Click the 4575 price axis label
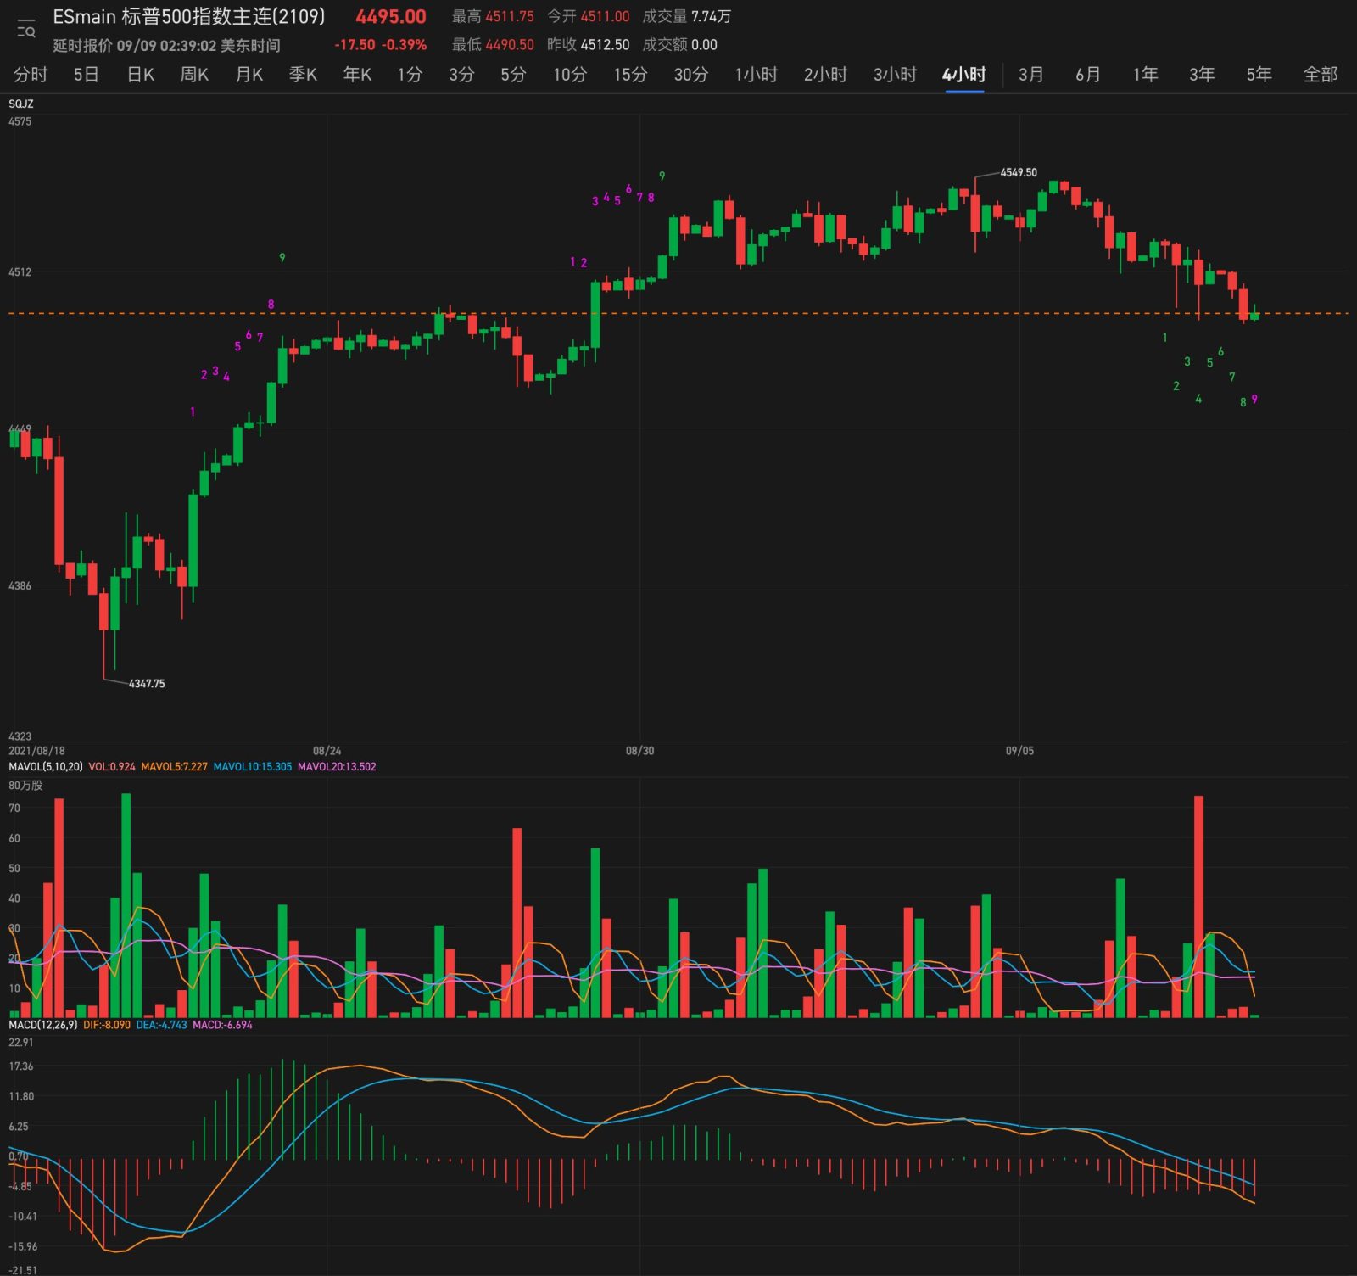 click(20, 121)
